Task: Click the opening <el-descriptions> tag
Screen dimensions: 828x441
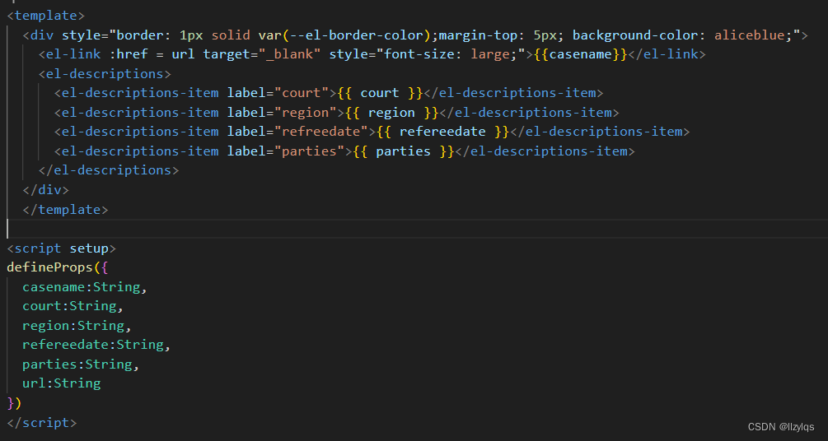Action: [105, 74]
